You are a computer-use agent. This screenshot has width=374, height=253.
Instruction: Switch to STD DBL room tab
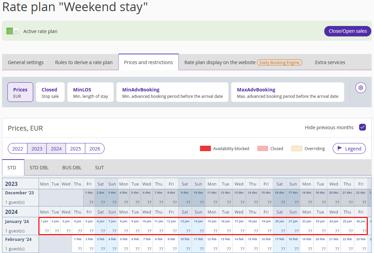tap(39, 168)
